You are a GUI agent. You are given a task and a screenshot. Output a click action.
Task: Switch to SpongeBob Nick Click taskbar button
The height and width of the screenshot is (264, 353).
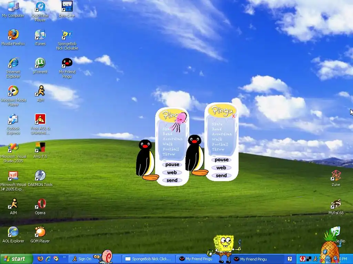pos(149,259)
